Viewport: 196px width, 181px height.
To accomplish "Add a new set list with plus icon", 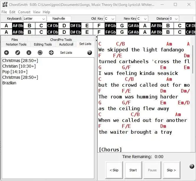I will 6,53.
